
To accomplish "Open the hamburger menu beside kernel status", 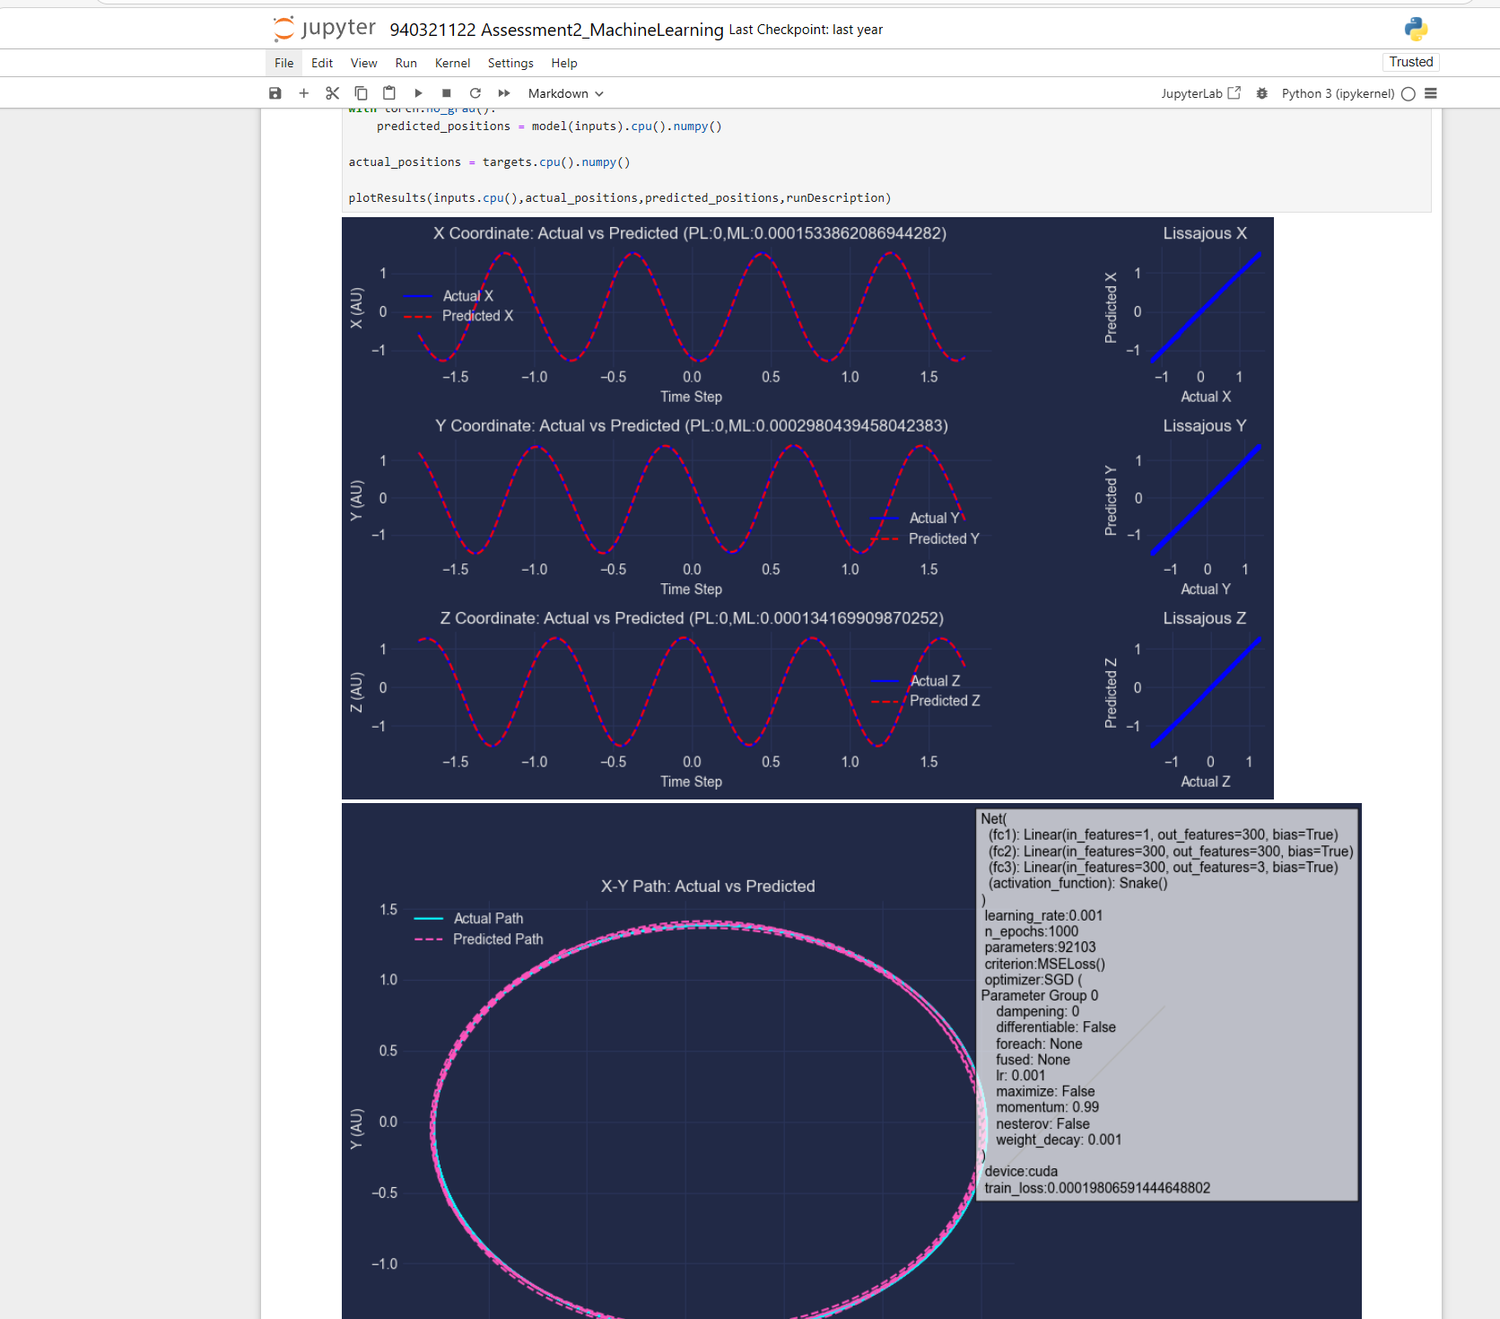I will click(1431, 92).
